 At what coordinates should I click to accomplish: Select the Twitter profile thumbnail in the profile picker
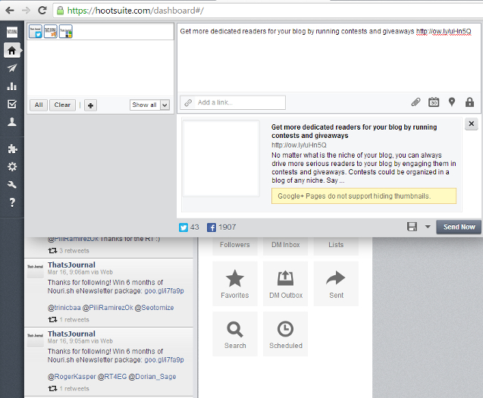pos(36,32)
